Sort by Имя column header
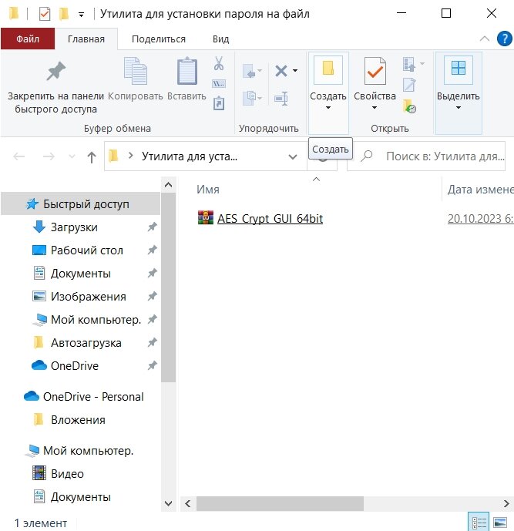Screen dimensions: 514x531 click(x=208, y=190)
